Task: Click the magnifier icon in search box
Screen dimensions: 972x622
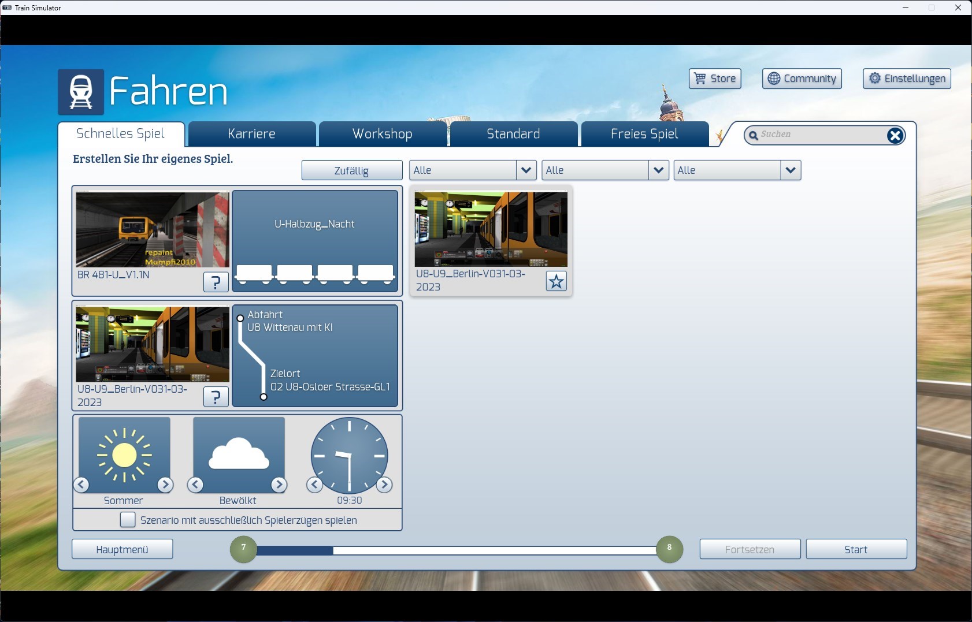Action: 753,136
